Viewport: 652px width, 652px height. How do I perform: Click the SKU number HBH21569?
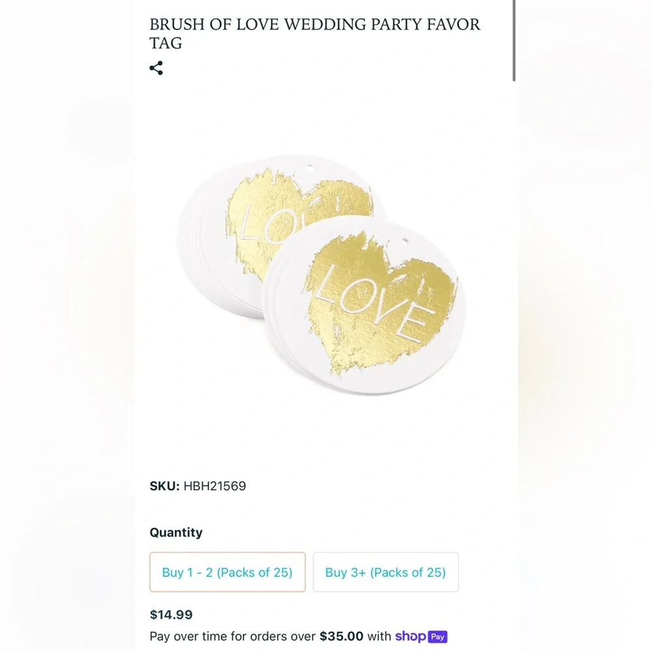(x=215, y=486)
